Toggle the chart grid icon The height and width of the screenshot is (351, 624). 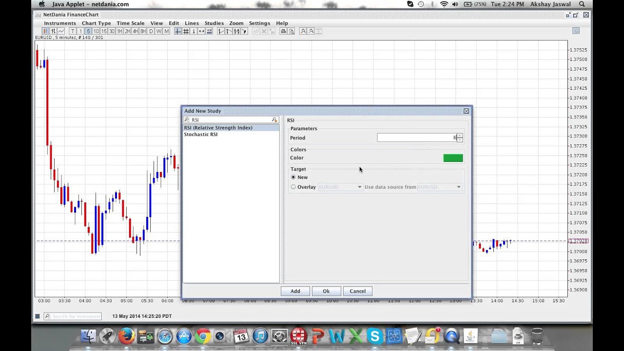point(185,31)
